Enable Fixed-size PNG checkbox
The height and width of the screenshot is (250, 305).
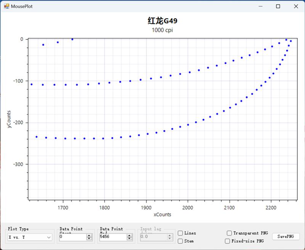click(228, 241)
